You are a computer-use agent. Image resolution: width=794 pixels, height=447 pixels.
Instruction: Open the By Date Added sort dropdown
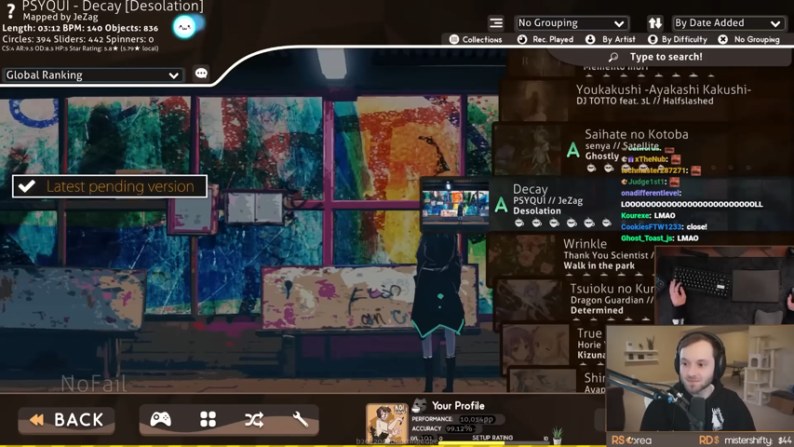728,23
